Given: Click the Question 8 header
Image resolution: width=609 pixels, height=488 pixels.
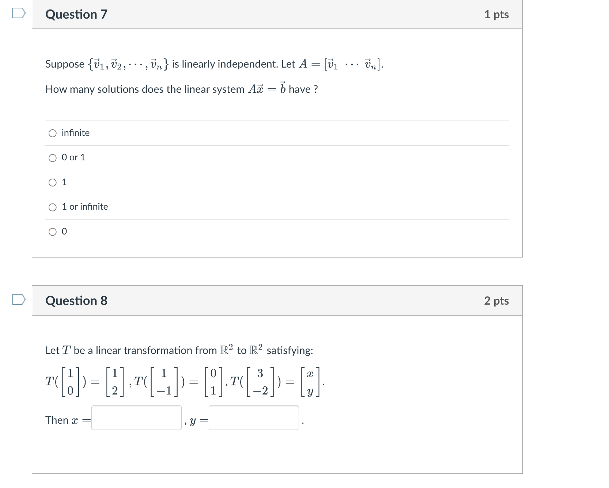Looking at the screenshot, I should [x=76, y=300].
